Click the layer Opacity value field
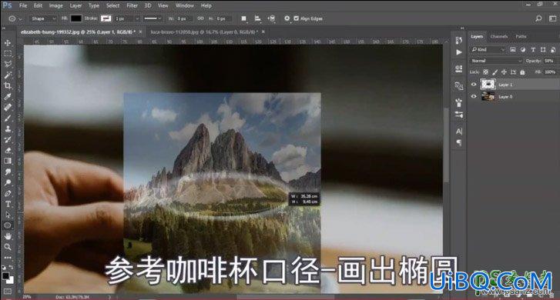Viewport: 560px width, 300px height. pyautogui.click(x=549, y=61)
